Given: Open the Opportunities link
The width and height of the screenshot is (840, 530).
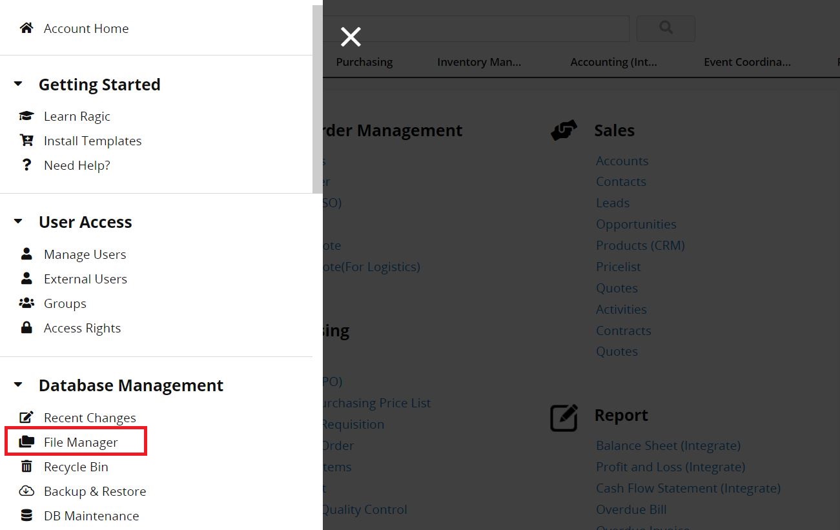Looking at the screenshot, I should pos(636,224).
